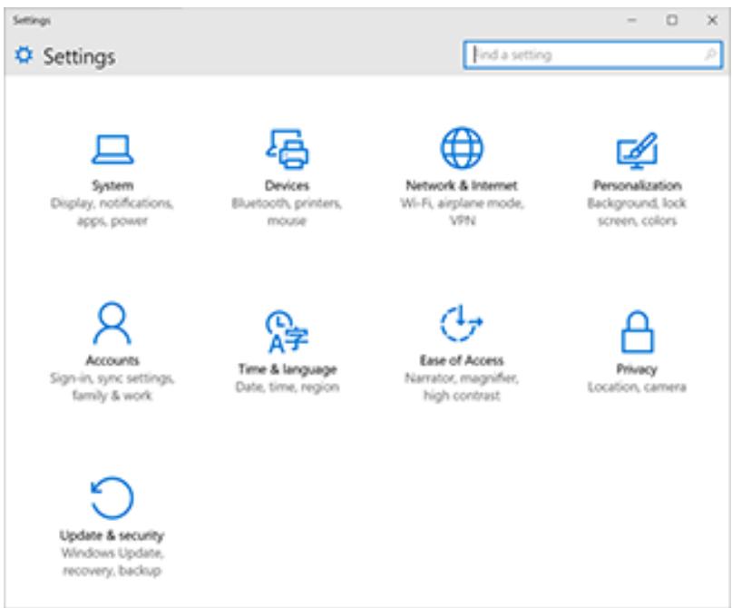Click 'Display, notifications, apps, power' description
Screen dimensions: 732x608
tap(112, 212)
